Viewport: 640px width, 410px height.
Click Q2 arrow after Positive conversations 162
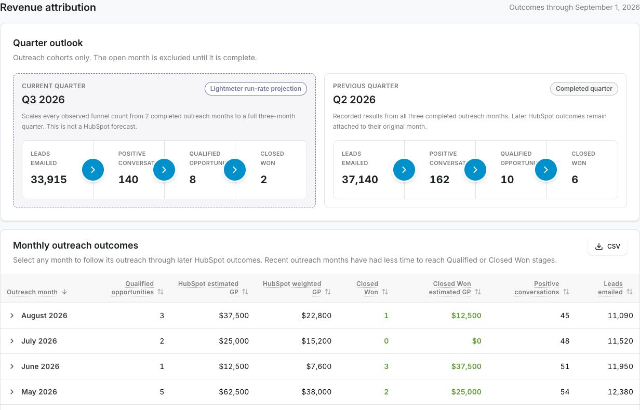pos(475,170)
